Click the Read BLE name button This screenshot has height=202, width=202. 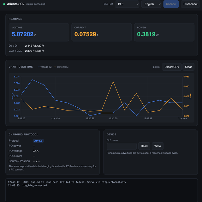pyautogui.click(x=144, y=146)
